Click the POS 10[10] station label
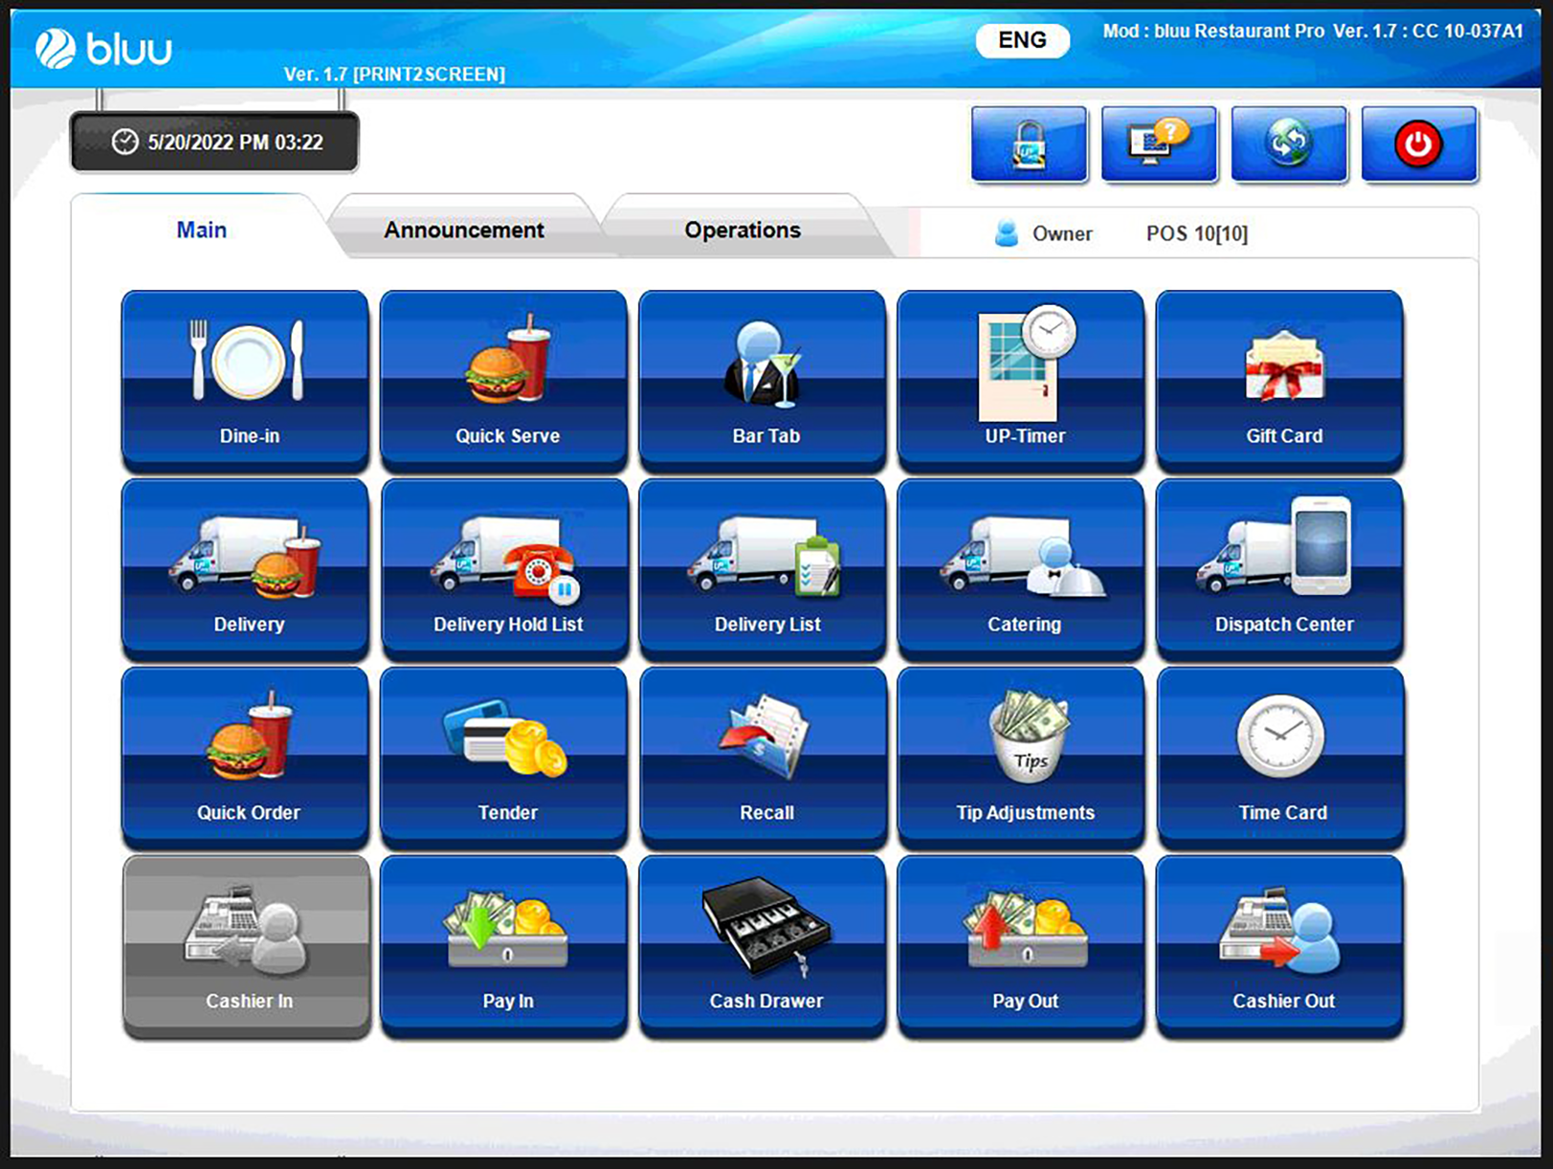The height and width of the screenshot is (1169, 1553). [x=1197, y=233]
